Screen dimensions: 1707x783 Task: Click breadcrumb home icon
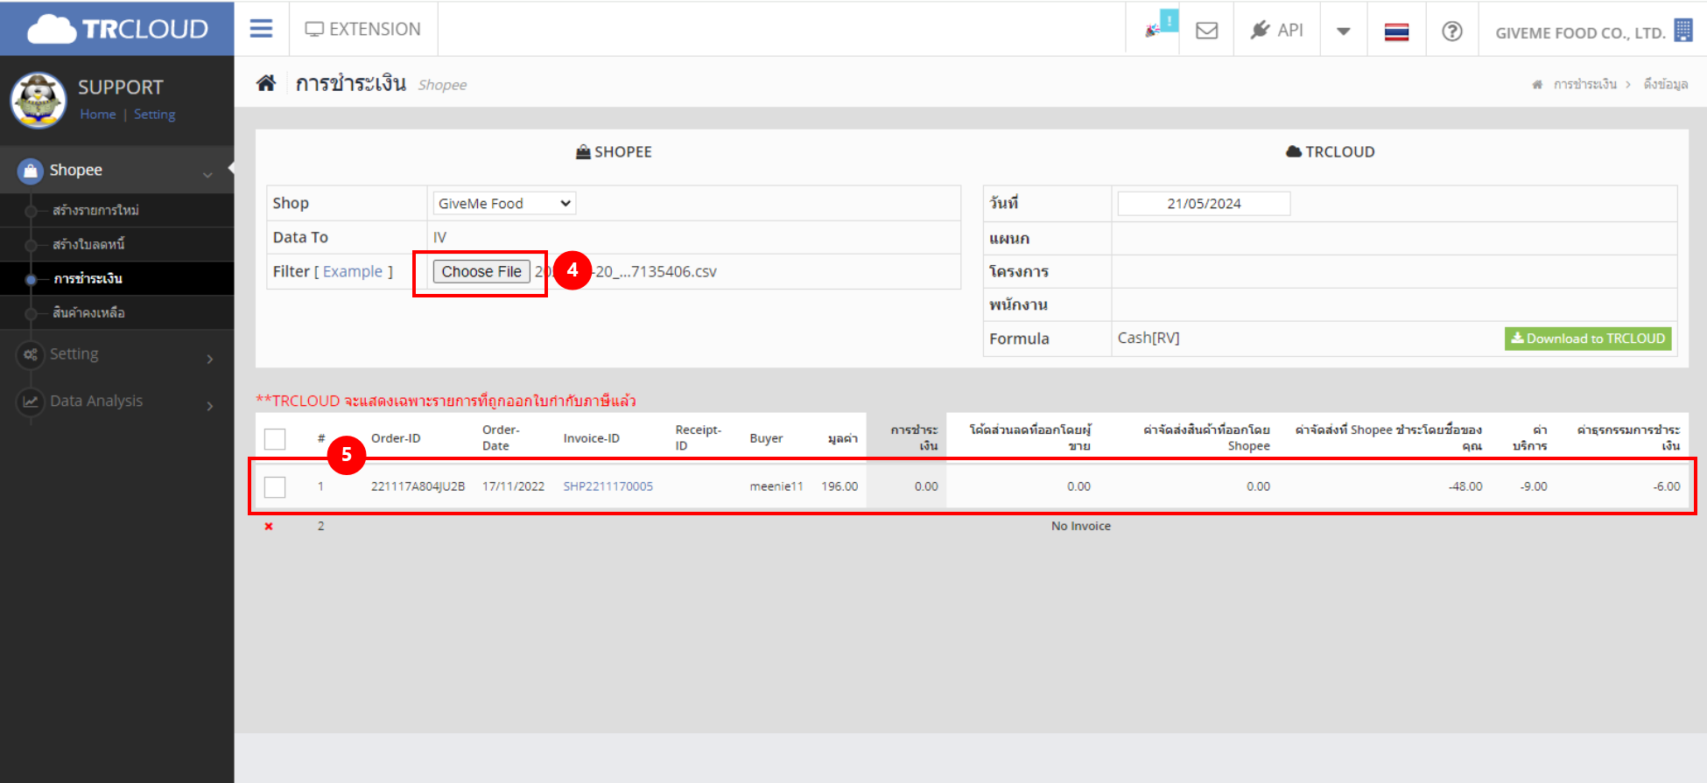[x=1537, y=85]
